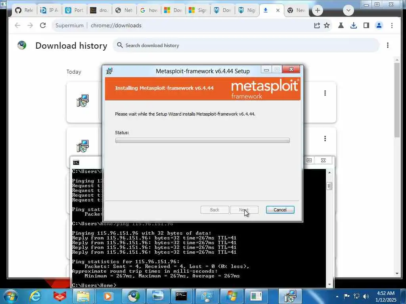Open the picture viewer taskbar item
Viewport: 406px width, 304px height.
(x=158, y=296)
